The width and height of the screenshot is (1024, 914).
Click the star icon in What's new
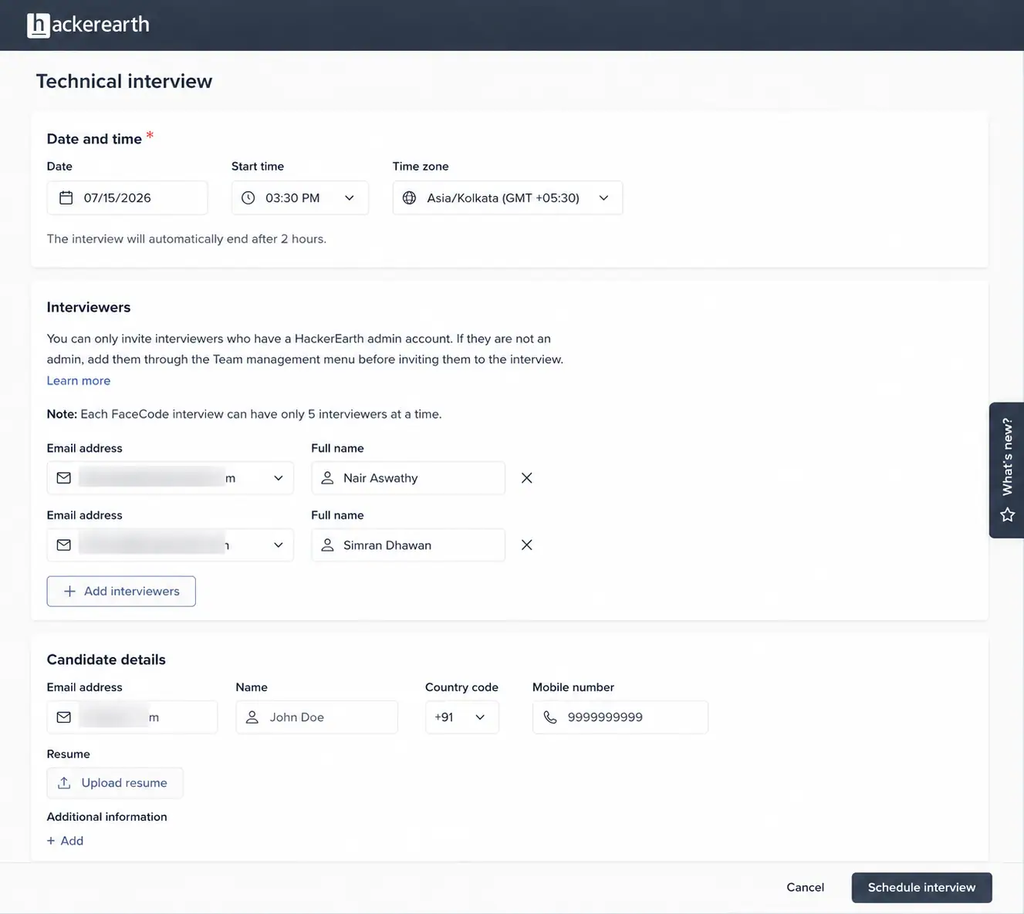pos(1007,514)
